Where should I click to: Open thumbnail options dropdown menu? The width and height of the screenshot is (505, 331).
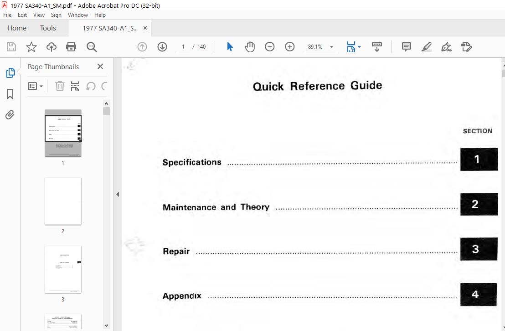[x=35, y=86]
